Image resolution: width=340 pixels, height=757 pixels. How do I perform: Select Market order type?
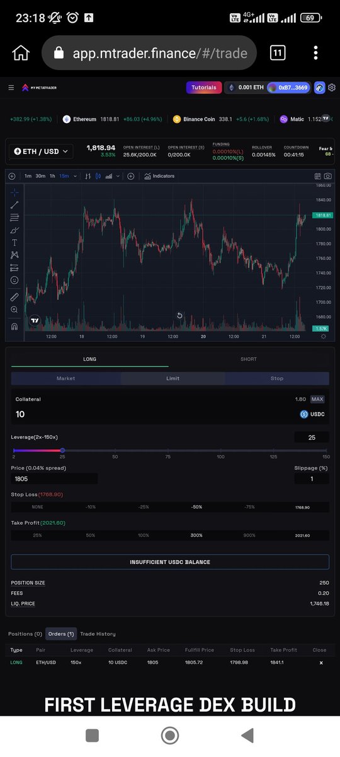tap(65, 378)
